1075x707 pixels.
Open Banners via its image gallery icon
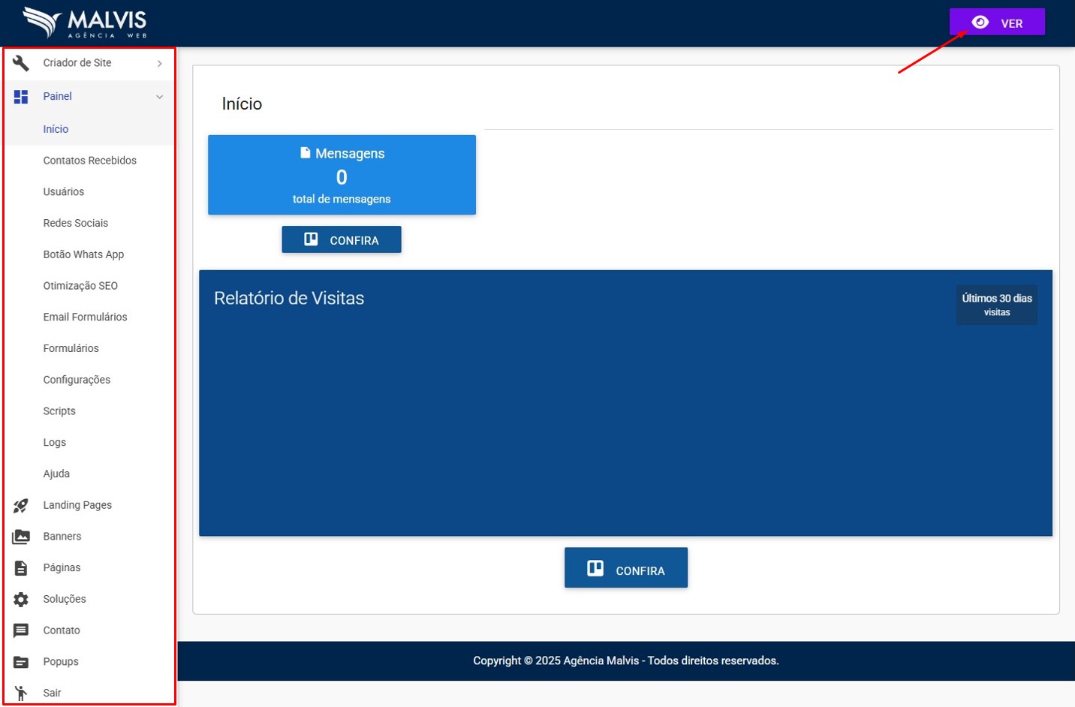click(x=21, y=537)
